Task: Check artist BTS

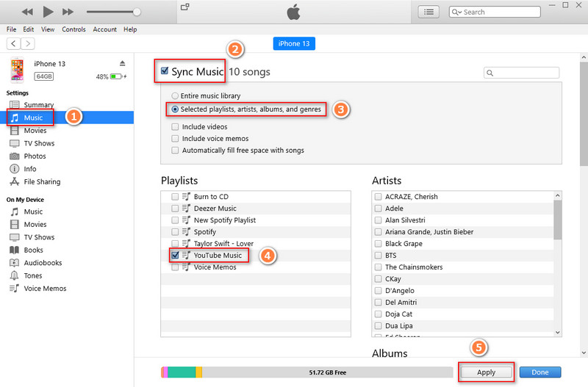Action: [378, 256]
